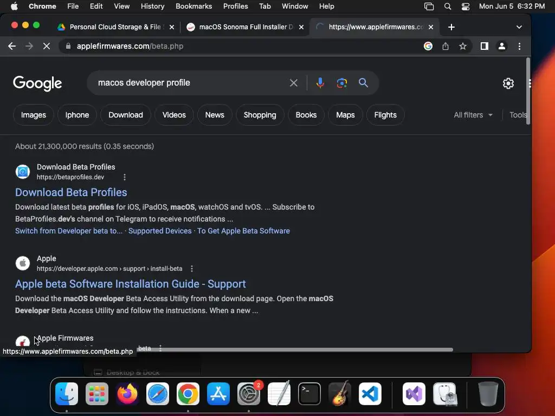
Task: Launch Firefox from the Dock
Action: (x=127, y=394)
